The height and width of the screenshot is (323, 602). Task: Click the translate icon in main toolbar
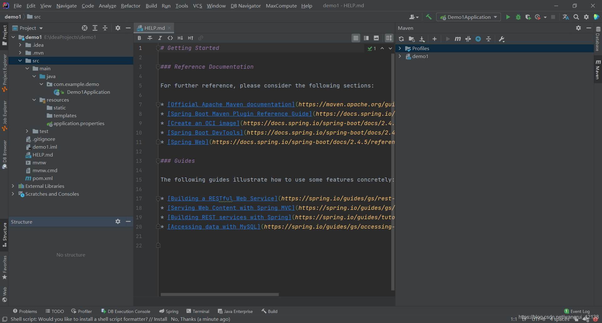click(566, 17)
